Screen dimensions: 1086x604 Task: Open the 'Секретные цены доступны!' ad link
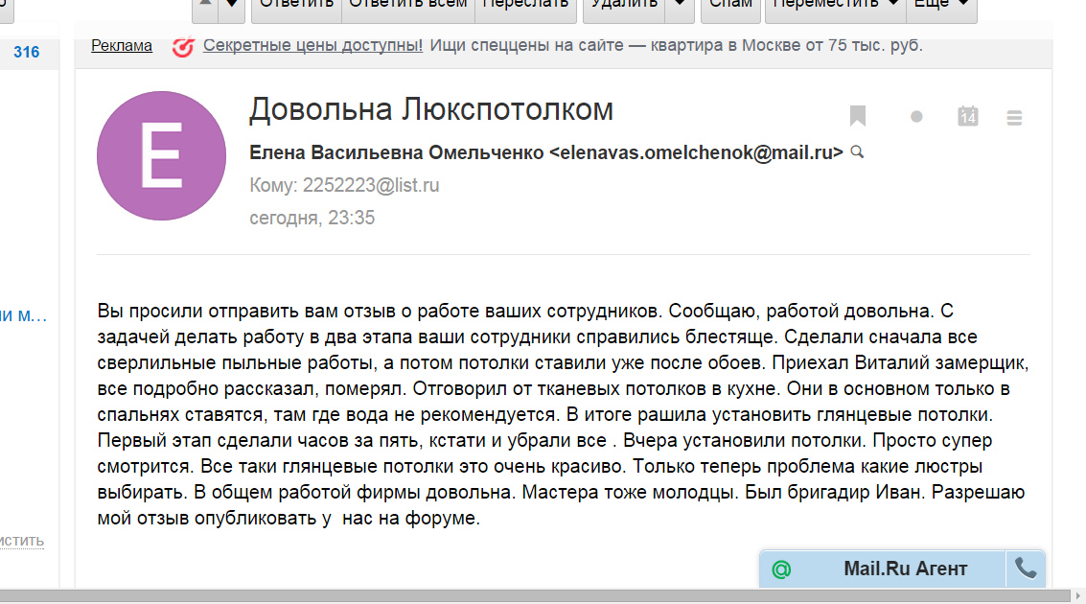(x=312, y=45)
